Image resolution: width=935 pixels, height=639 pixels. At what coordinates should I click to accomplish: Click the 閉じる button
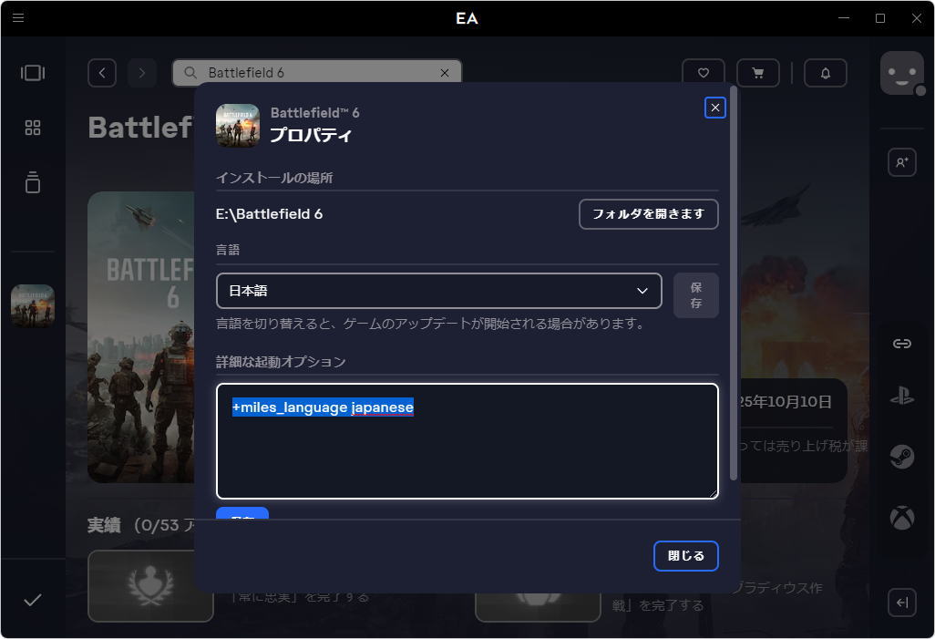(685, 556)
